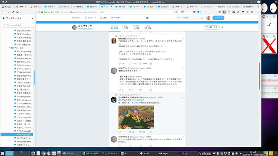Open the フォロー count 1,373
Viewport: 278px width, 156px height.
[125, 27]
